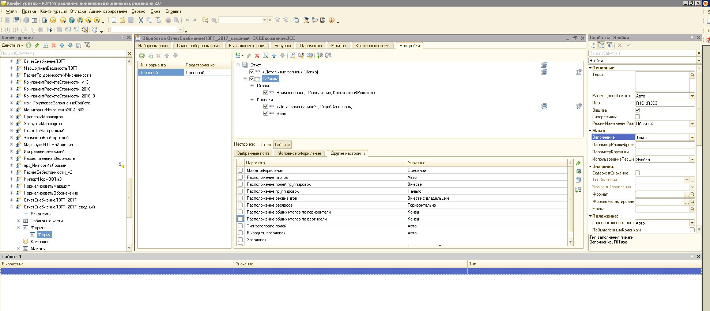Click the stopwatch performance measurement icon
The height and width of the screenshot is (311, 710).
(x=95, y=30)
